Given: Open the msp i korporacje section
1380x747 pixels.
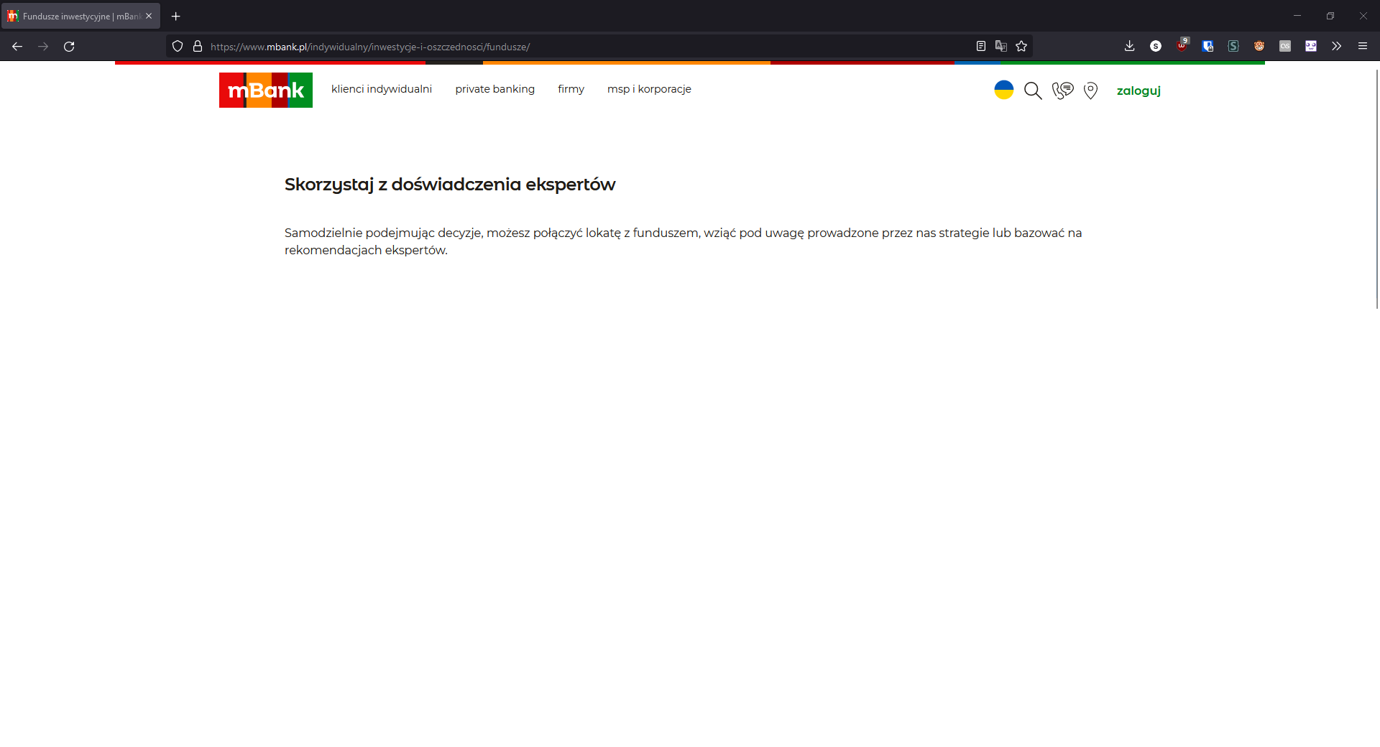Looking at the screenshot, I should coord(649,89).
